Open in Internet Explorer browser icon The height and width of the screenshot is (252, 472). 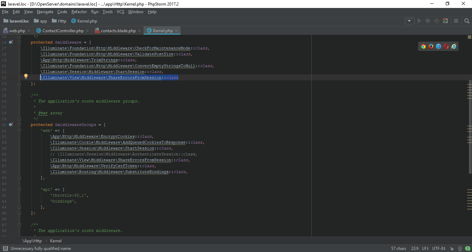pyautogui.click(x=454, y=46)
